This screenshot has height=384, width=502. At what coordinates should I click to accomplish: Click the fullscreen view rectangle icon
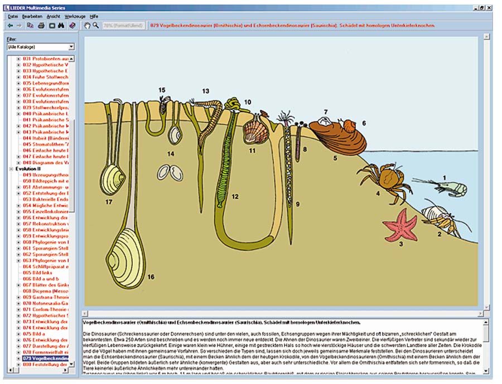click(x=51, y=26)
